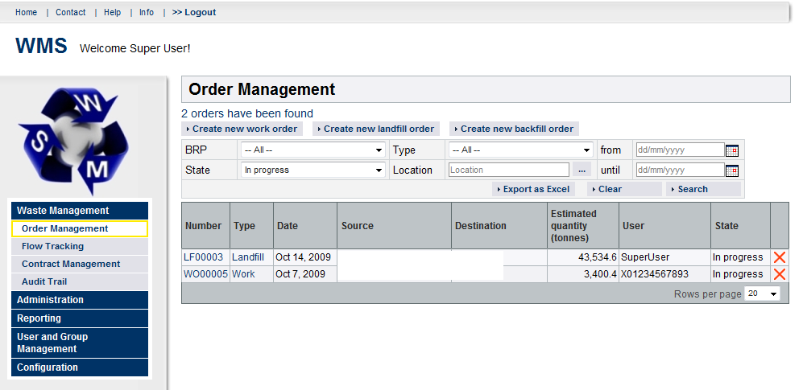Open the 'until' date calendar picker
The height and width of the screenshot is (390, 803).
coord(731,170)
